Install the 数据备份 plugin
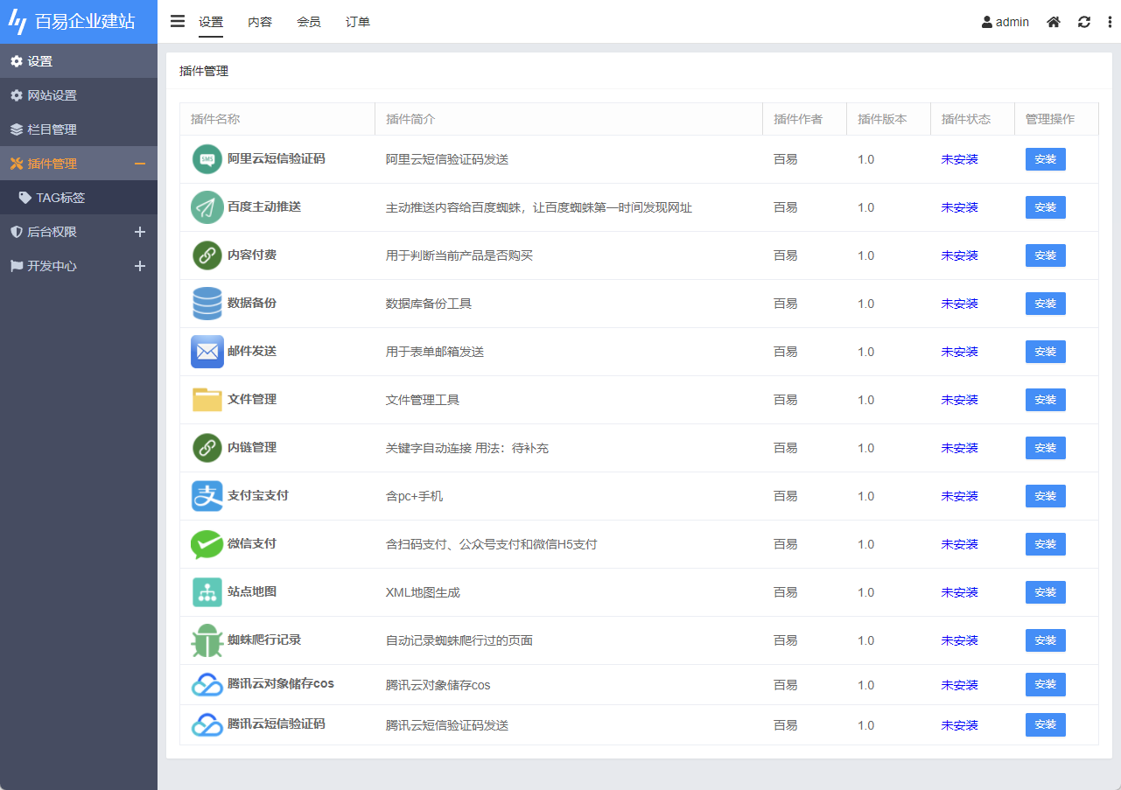This screenshot has width=1121, height=790. coord(1046,304)
